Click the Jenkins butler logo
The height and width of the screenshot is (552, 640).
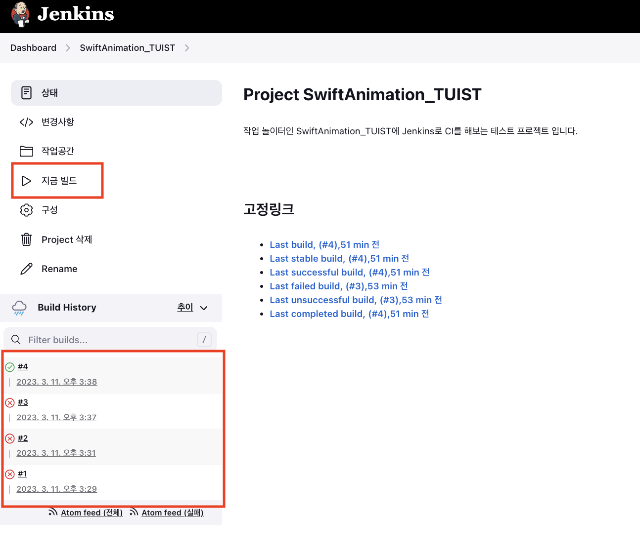[20, 14]
